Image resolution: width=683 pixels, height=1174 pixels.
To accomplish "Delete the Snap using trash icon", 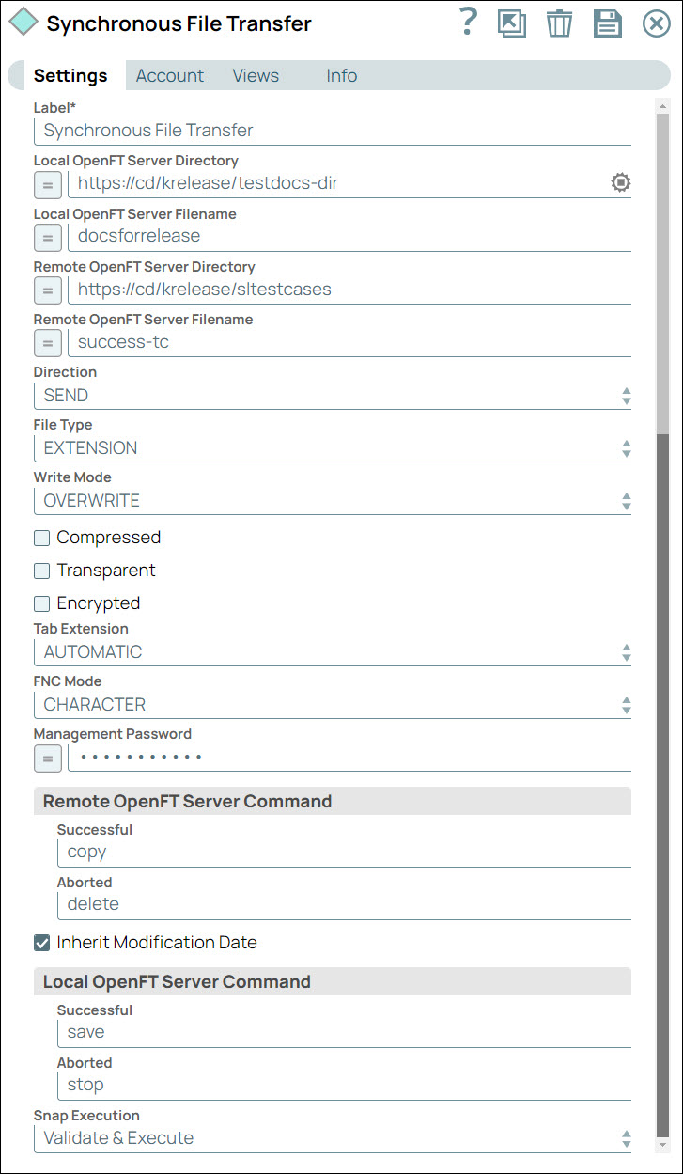I will (x=560, y=23).
